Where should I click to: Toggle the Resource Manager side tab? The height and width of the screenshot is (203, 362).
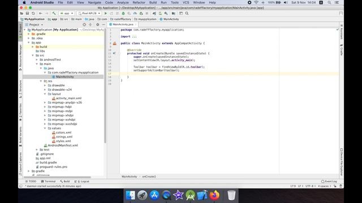pos(20,58)
